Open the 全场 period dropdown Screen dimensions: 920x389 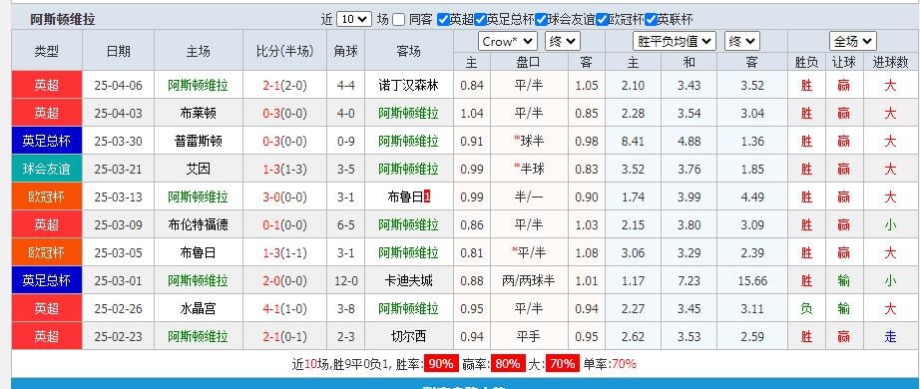pos(853,42)
